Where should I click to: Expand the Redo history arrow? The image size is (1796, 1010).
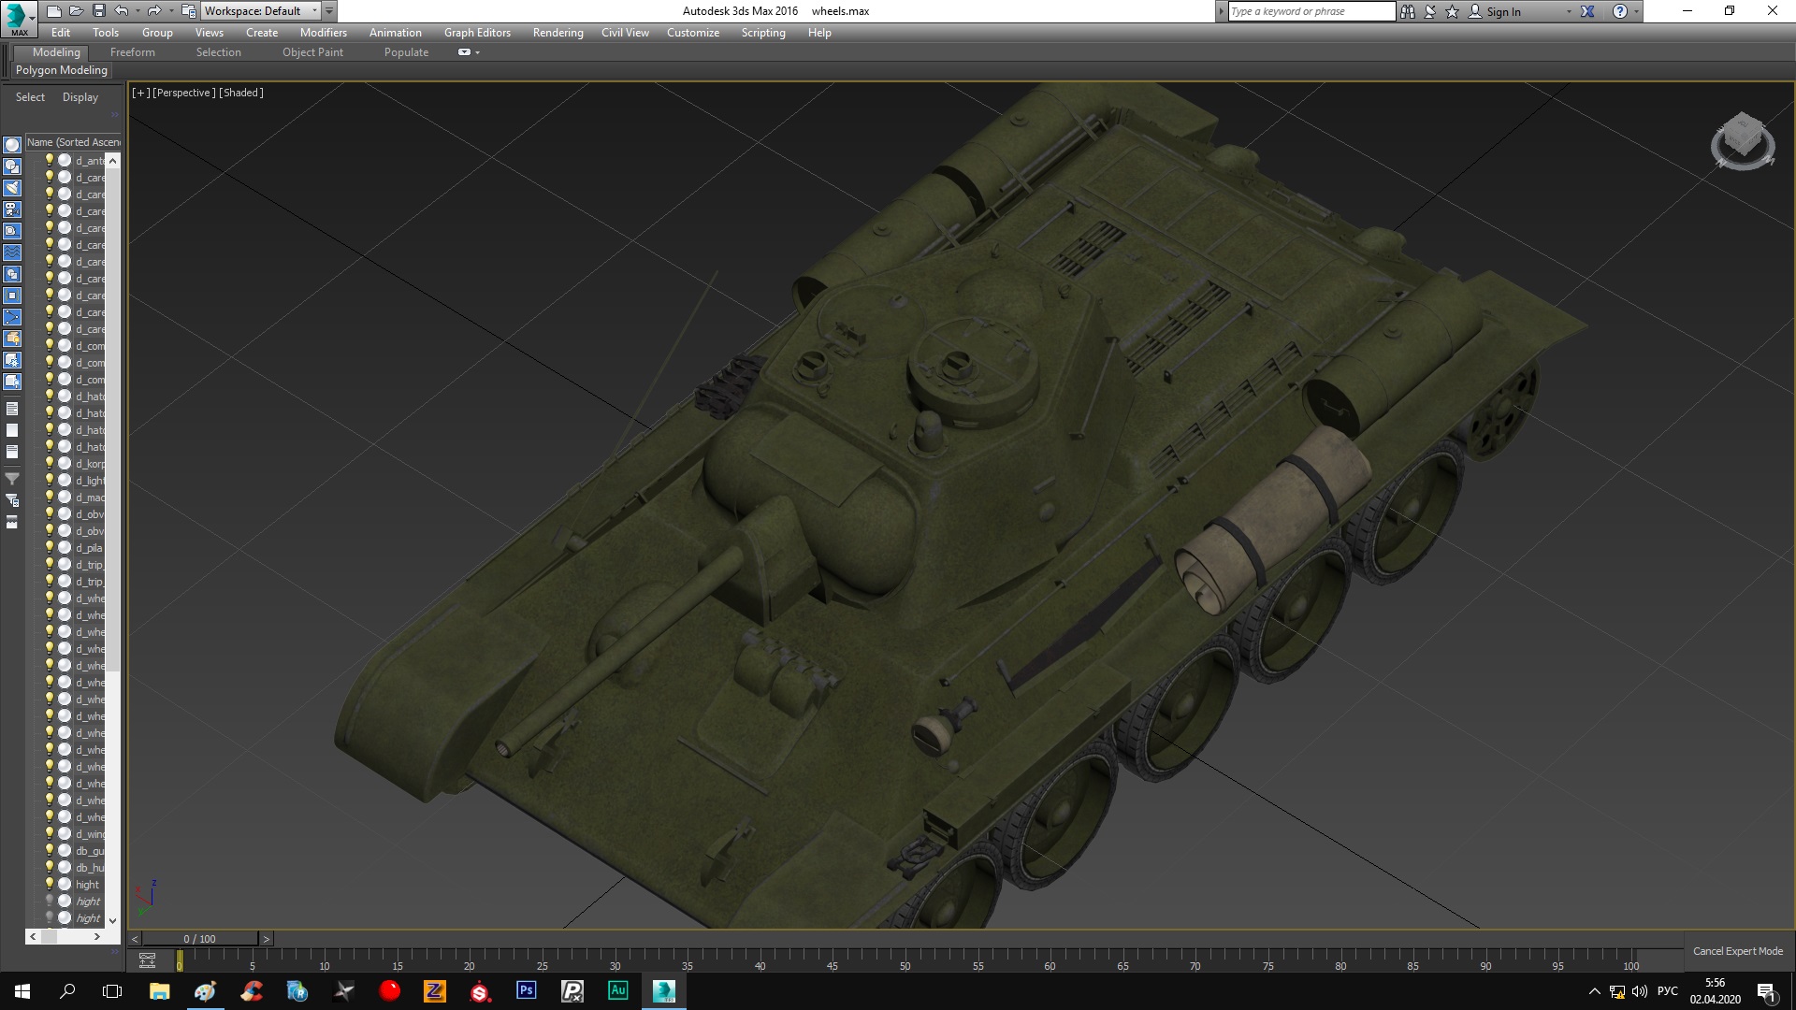point(170,11)
